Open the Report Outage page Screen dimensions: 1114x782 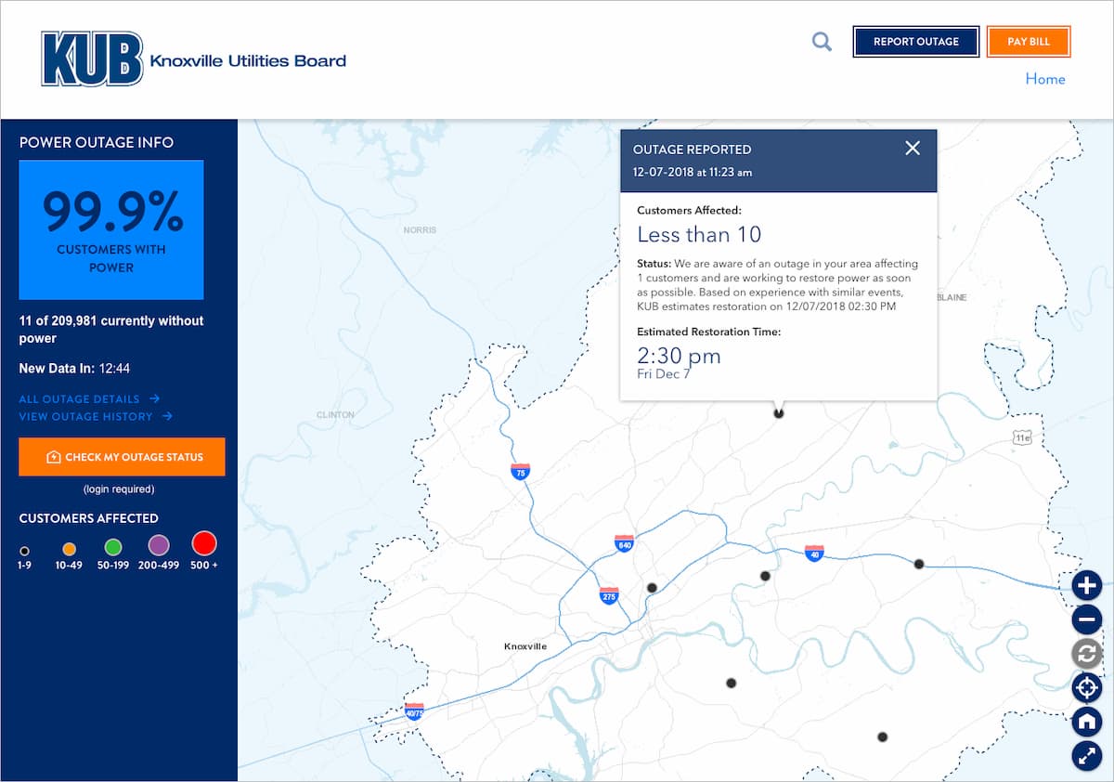pyautogui.click(x=916, y=41)
